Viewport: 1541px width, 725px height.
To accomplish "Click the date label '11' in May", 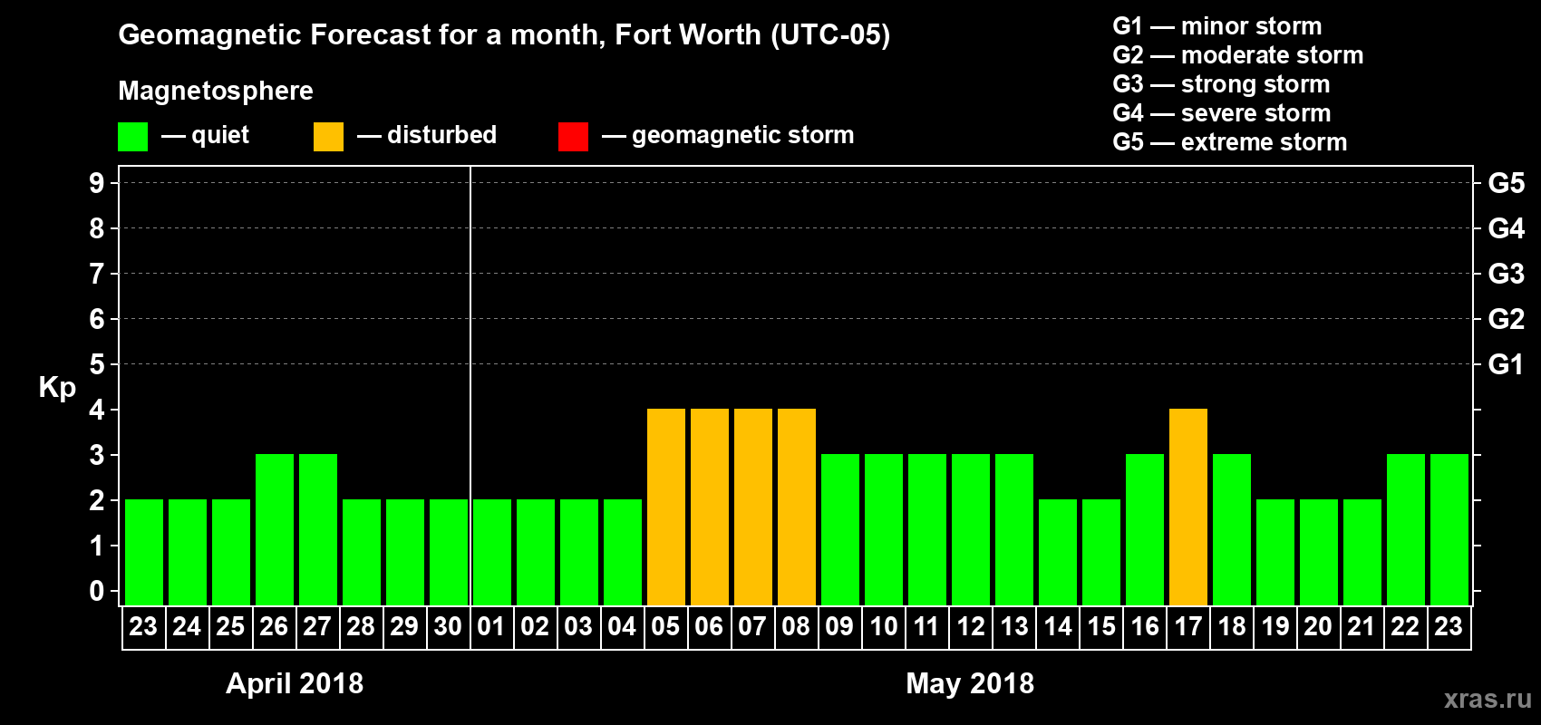I will 926,626.
